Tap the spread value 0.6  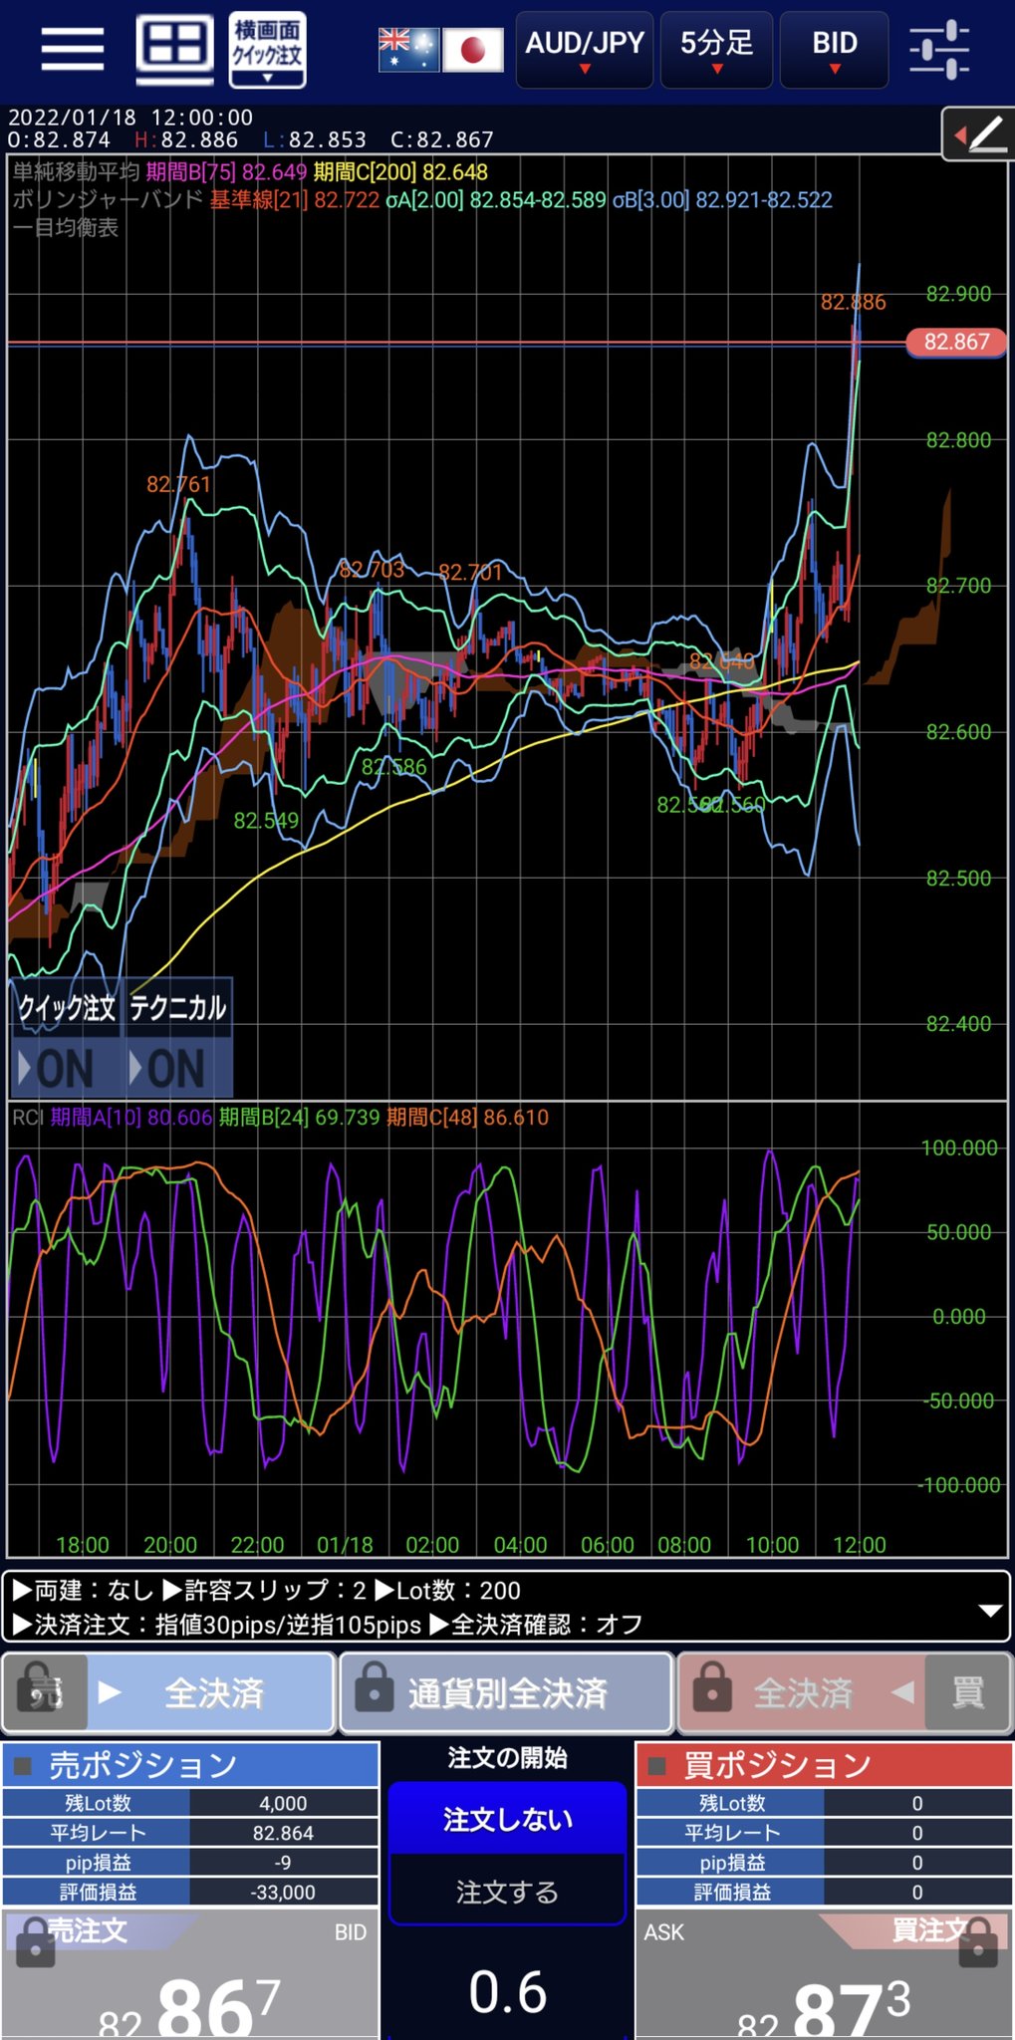pyautogui.click(x=507, y=1992)
